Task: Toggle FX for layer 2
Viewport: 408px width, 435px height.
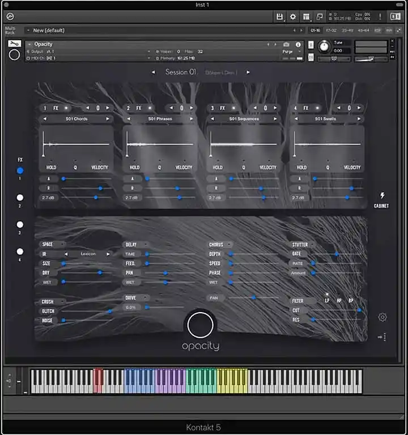Action: pyautogui.click(x=150, y=108)
